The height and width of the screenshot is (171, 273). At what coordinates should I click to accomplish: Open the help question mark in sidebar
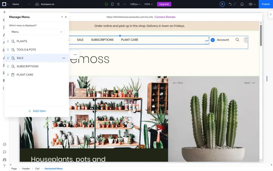tap(5, 166)
